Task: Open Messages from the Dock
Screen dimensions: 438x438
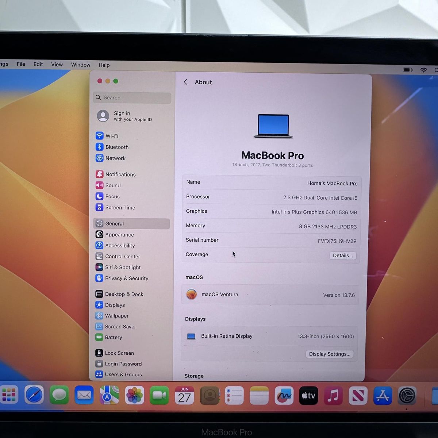Action: (x=59, y=395)
